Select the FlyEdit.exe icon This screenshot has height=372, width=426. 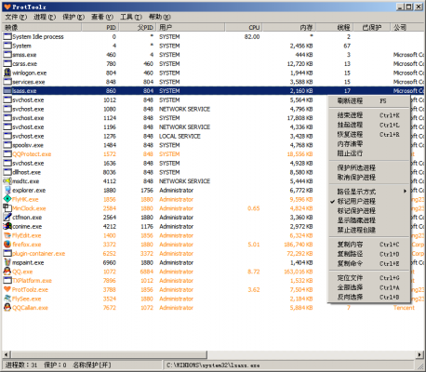[7, 235]
